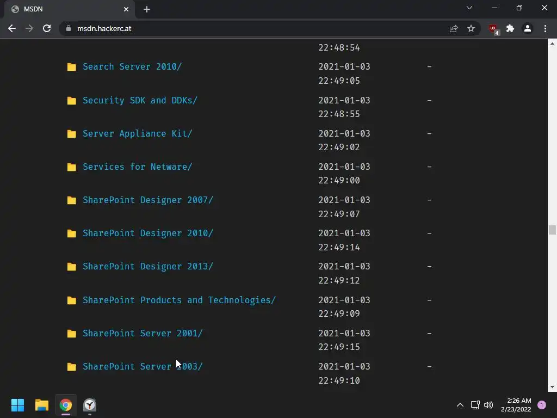Click the forward navigation arrow

pyautogui.click(x=29, y=28)
